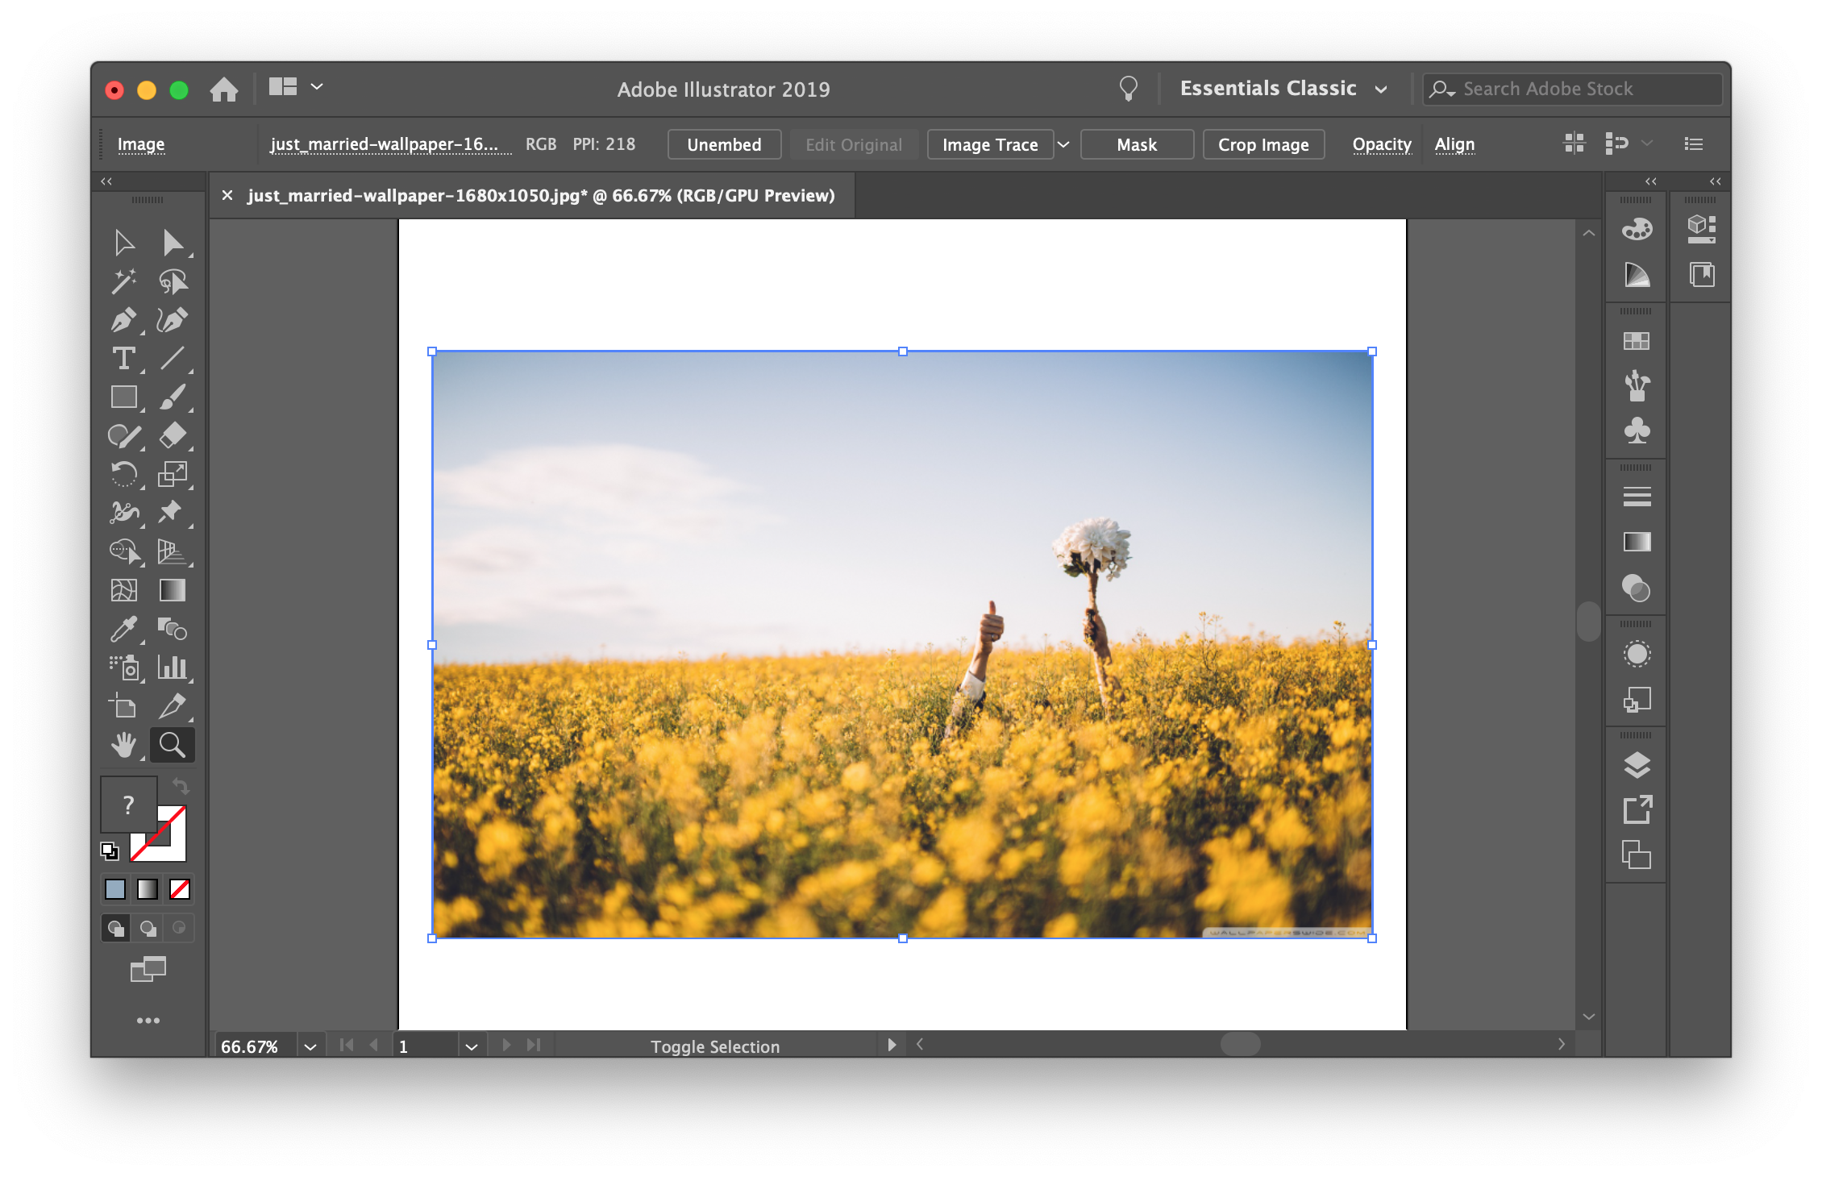Swap fill and stroke arrows

coord(181,785)
